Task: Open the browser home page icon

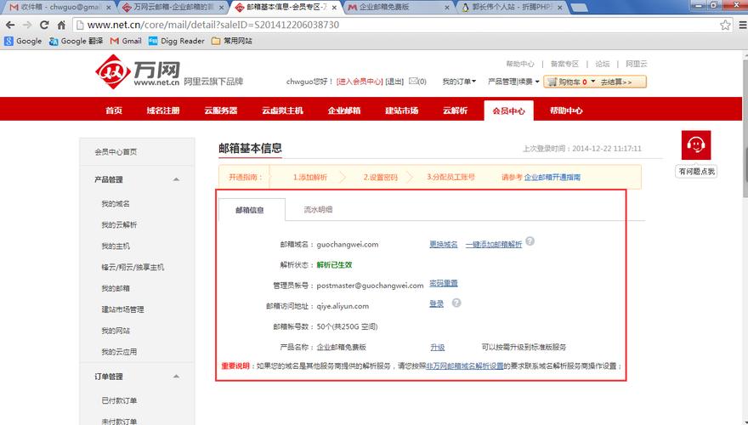Action: pyautogui.click(x=61, y=25)
